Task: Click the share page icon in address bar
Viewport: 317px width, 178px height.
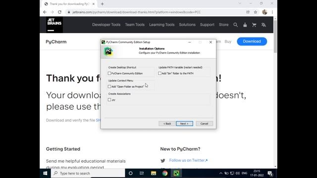Action: tap(248, 12)
